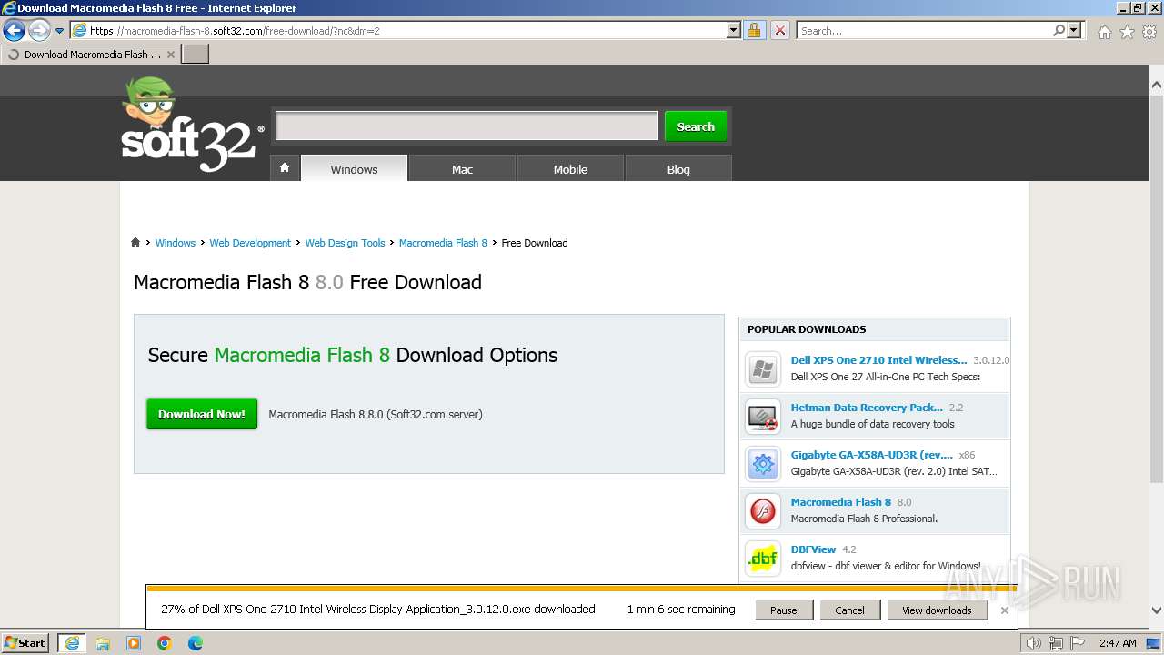The width and height of the screenshot is (1164, 655).
Task: Click the magnifier search icon in the toolbar
Action: [1059, 30]
